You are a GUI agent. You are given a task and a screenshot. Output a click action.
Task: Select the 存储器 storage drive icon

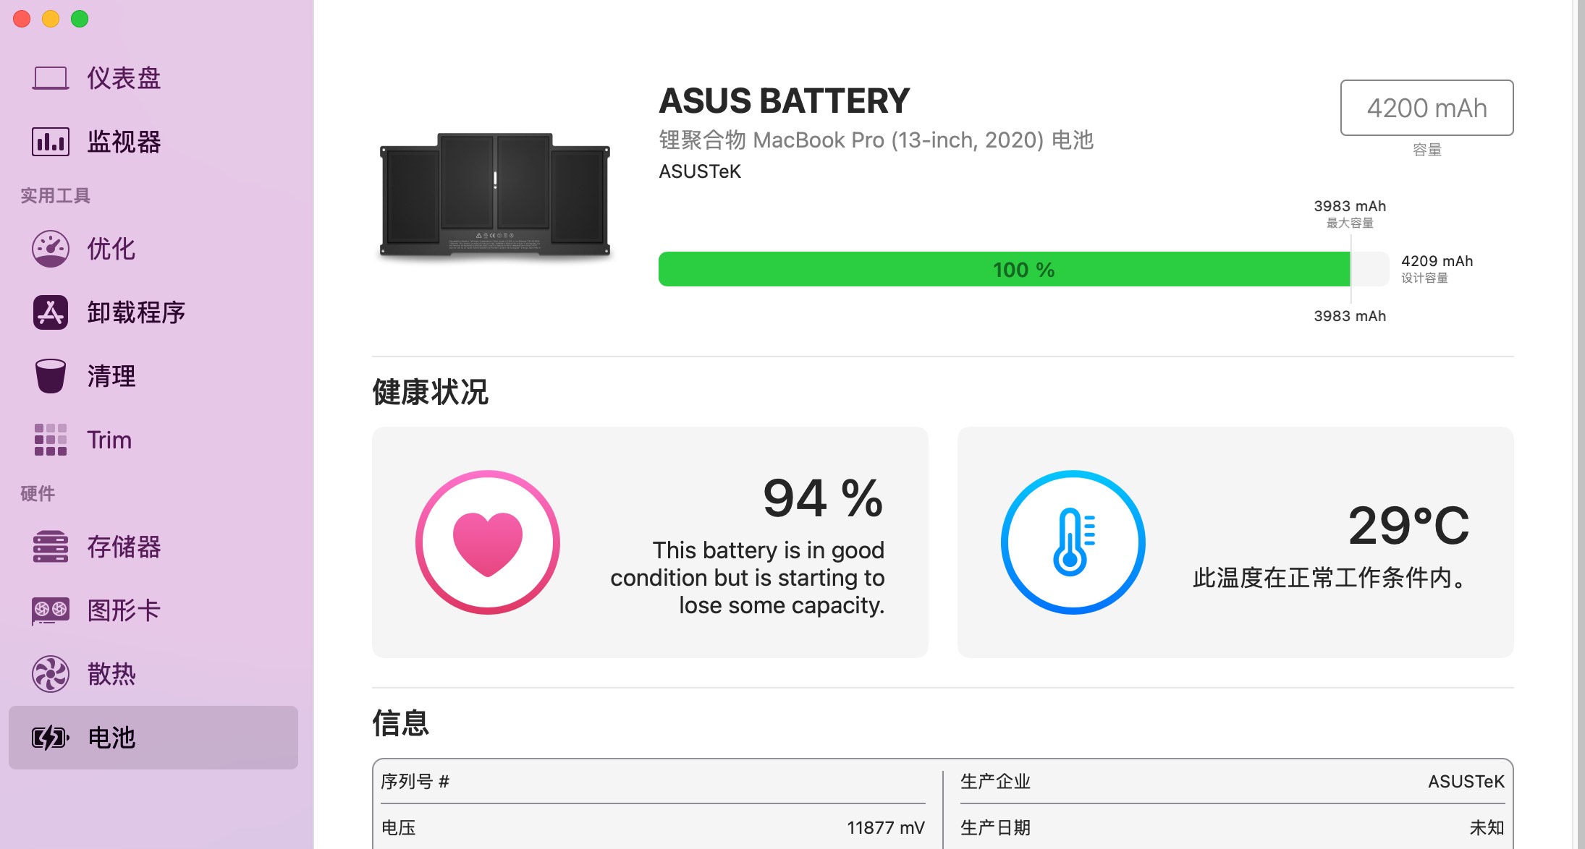[x=51, y=547]
